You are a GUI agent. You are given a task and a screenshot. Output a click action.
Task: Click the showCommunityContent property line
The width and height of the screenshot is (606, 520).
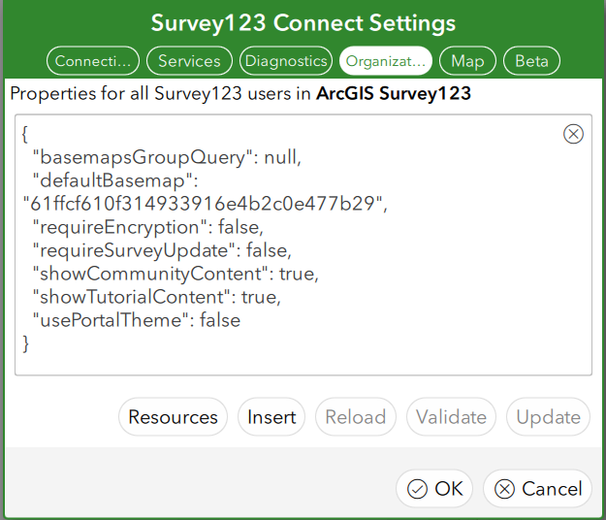pyautogui.click(x=175, y=274)
